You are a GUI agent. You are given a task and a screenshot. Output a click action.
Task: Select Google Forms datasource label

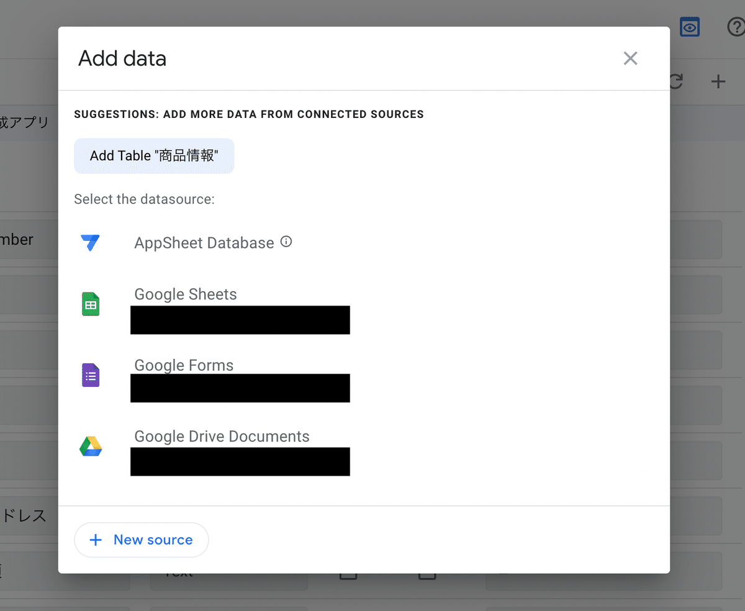tap(184, 365)
